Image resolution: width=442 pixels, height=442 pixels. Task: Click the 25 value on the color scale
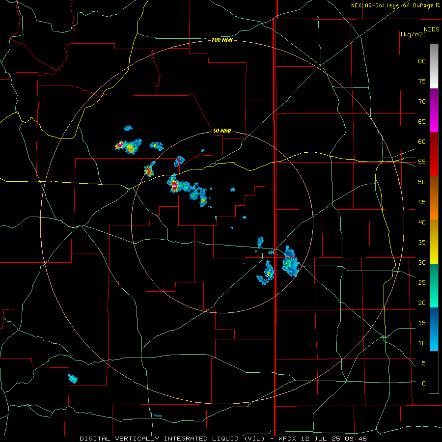422,282
